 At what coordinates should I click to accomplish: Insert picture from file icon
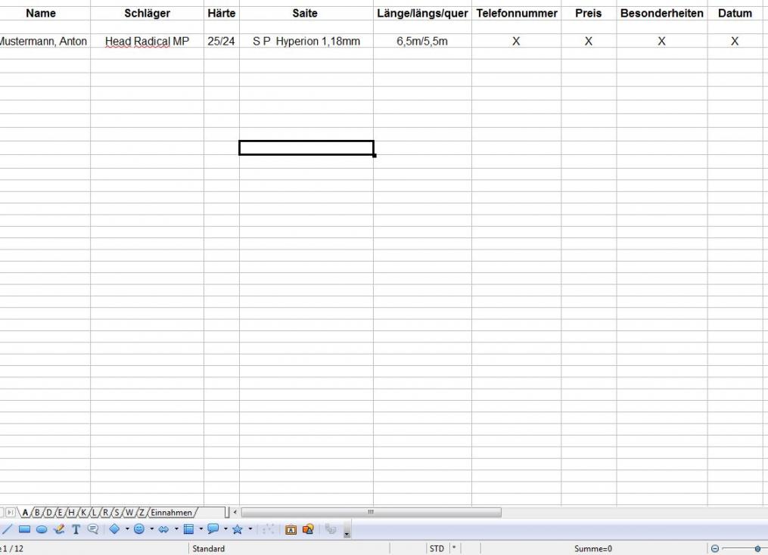click(x=308, y=530)
